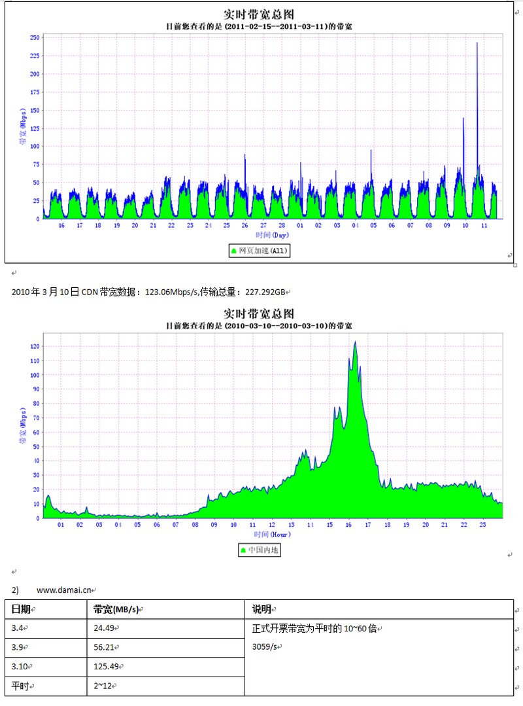
Task: Click green legend icon for 网页加速(All)
Action: pos(234,251)
